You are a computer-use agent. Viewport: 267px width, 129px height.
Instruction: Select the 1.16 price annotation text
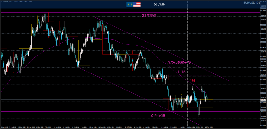pyautogui.click(x=181, y=72)
